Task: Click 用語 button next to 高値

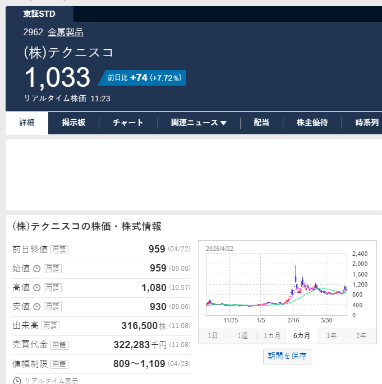Action: (x=53, y=288)
